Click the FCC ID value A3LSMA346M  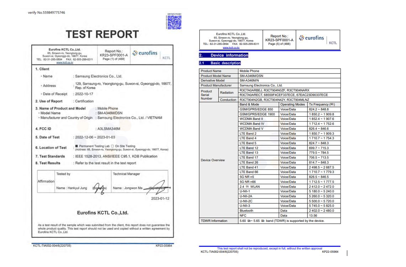pos(109,129)
